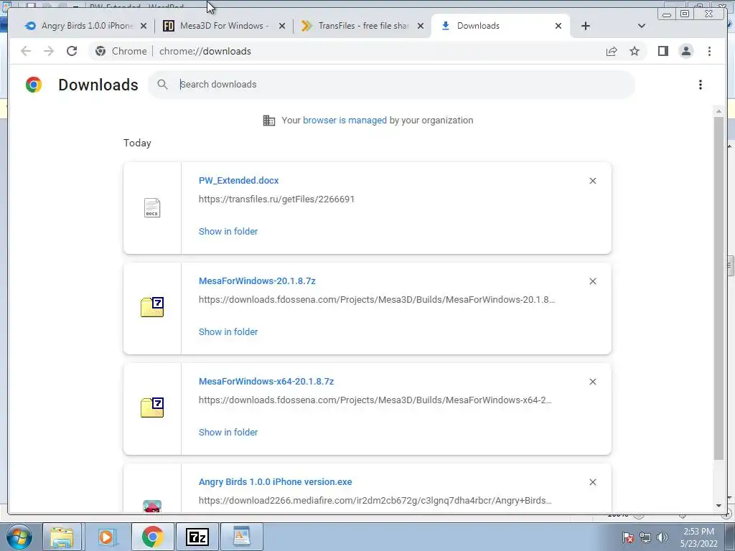Launch Windows Media Player from taskbar
Image resolution: width=735 pixels, height=551 pixels.
click(x=106, y=537)
